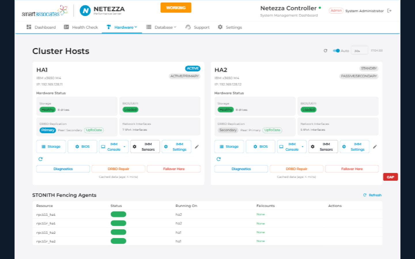Refresh cached data for HA2
Image resolution: width=415 pixels, height=259 pixels.
[x=219, y=159]
